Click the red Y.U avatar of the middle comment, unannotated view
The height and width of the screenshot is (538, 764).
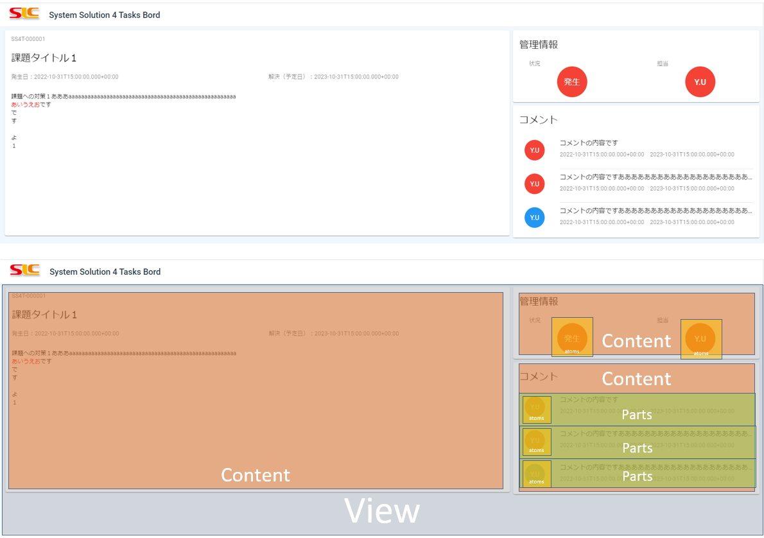535,184
